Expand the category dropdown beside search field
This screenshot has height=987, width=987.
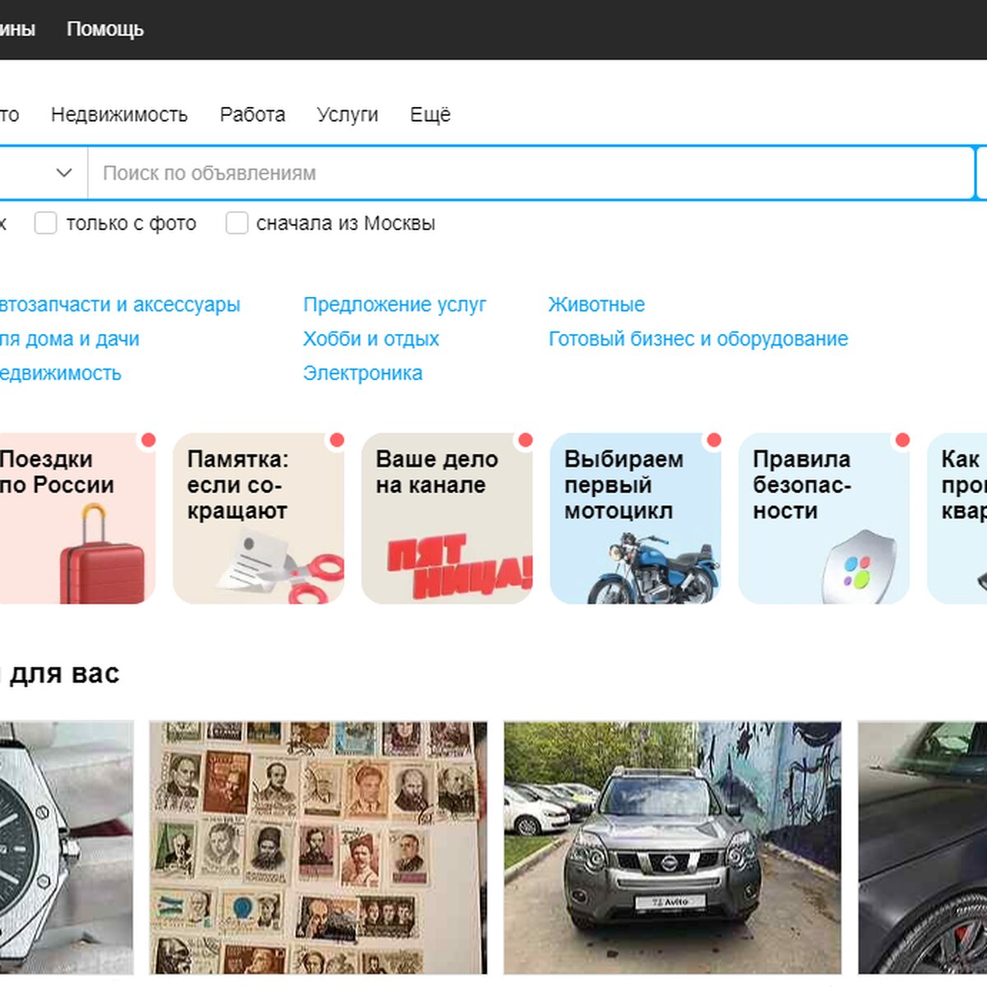coord(63,173)
